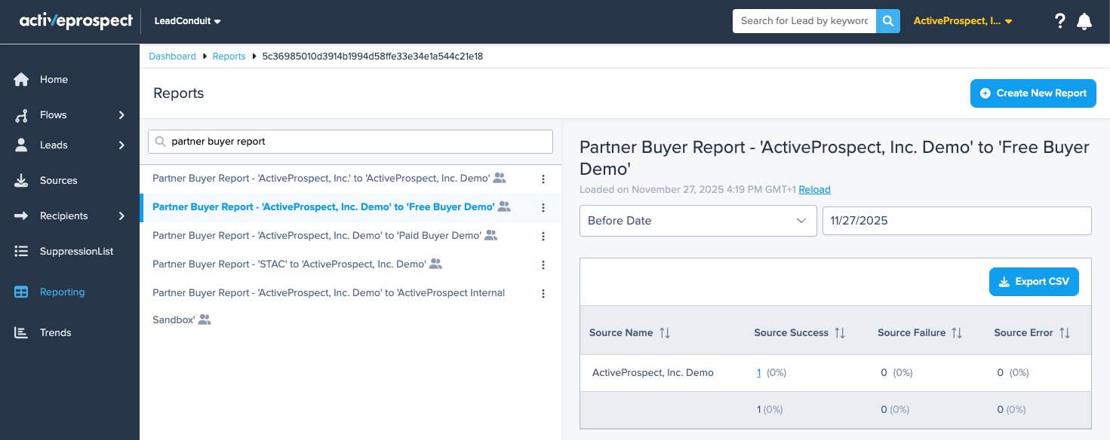
Task: Sort the table by Source Name
Action: [x=665, y=333]
